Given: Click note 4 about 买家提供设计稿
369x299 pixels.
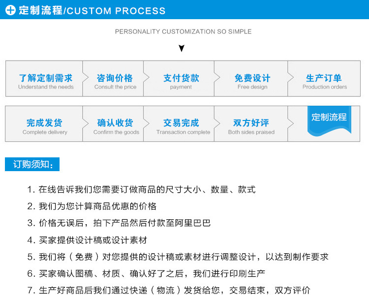Looking at the screenshot, I should coord(87,240).
